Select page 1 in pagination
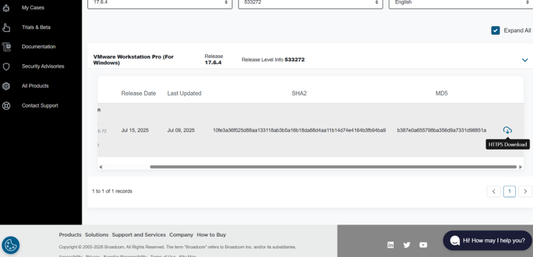The width and height of the screenshot is (533, 257). [509, 192]
